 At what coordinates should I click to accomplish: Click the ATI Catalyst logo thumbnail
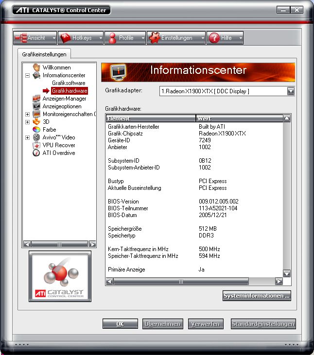click(60, 276)
